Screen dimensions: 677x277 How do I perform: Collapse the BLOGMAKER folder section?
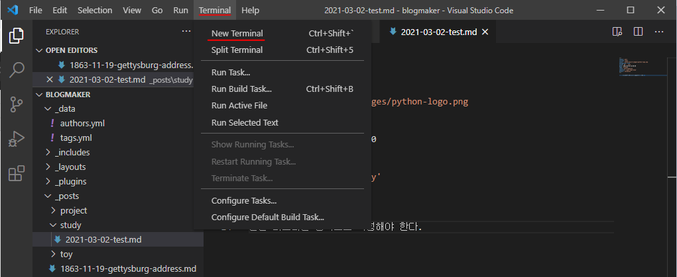coord(39,95)
